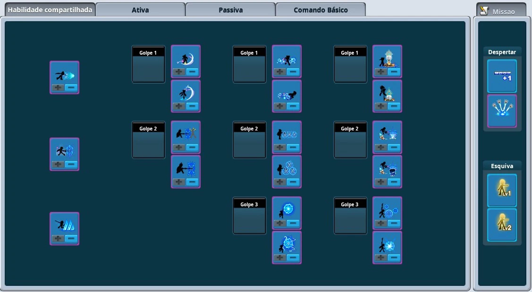
Task: Choose the staff skill with bright starburst orb
Action: pos(387,244)
